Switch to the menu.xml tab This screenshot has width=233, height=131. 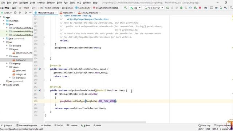[66, 13]
